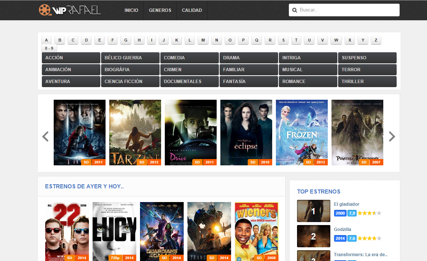The image size is (427, 261).
Task: Click the TOP ESTRENOS heading
Action: (x=318, y=191)
